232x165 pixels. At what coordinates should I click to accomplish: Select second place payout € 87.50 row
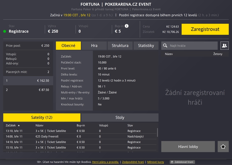pyautogui.click(x=28, y=90)
